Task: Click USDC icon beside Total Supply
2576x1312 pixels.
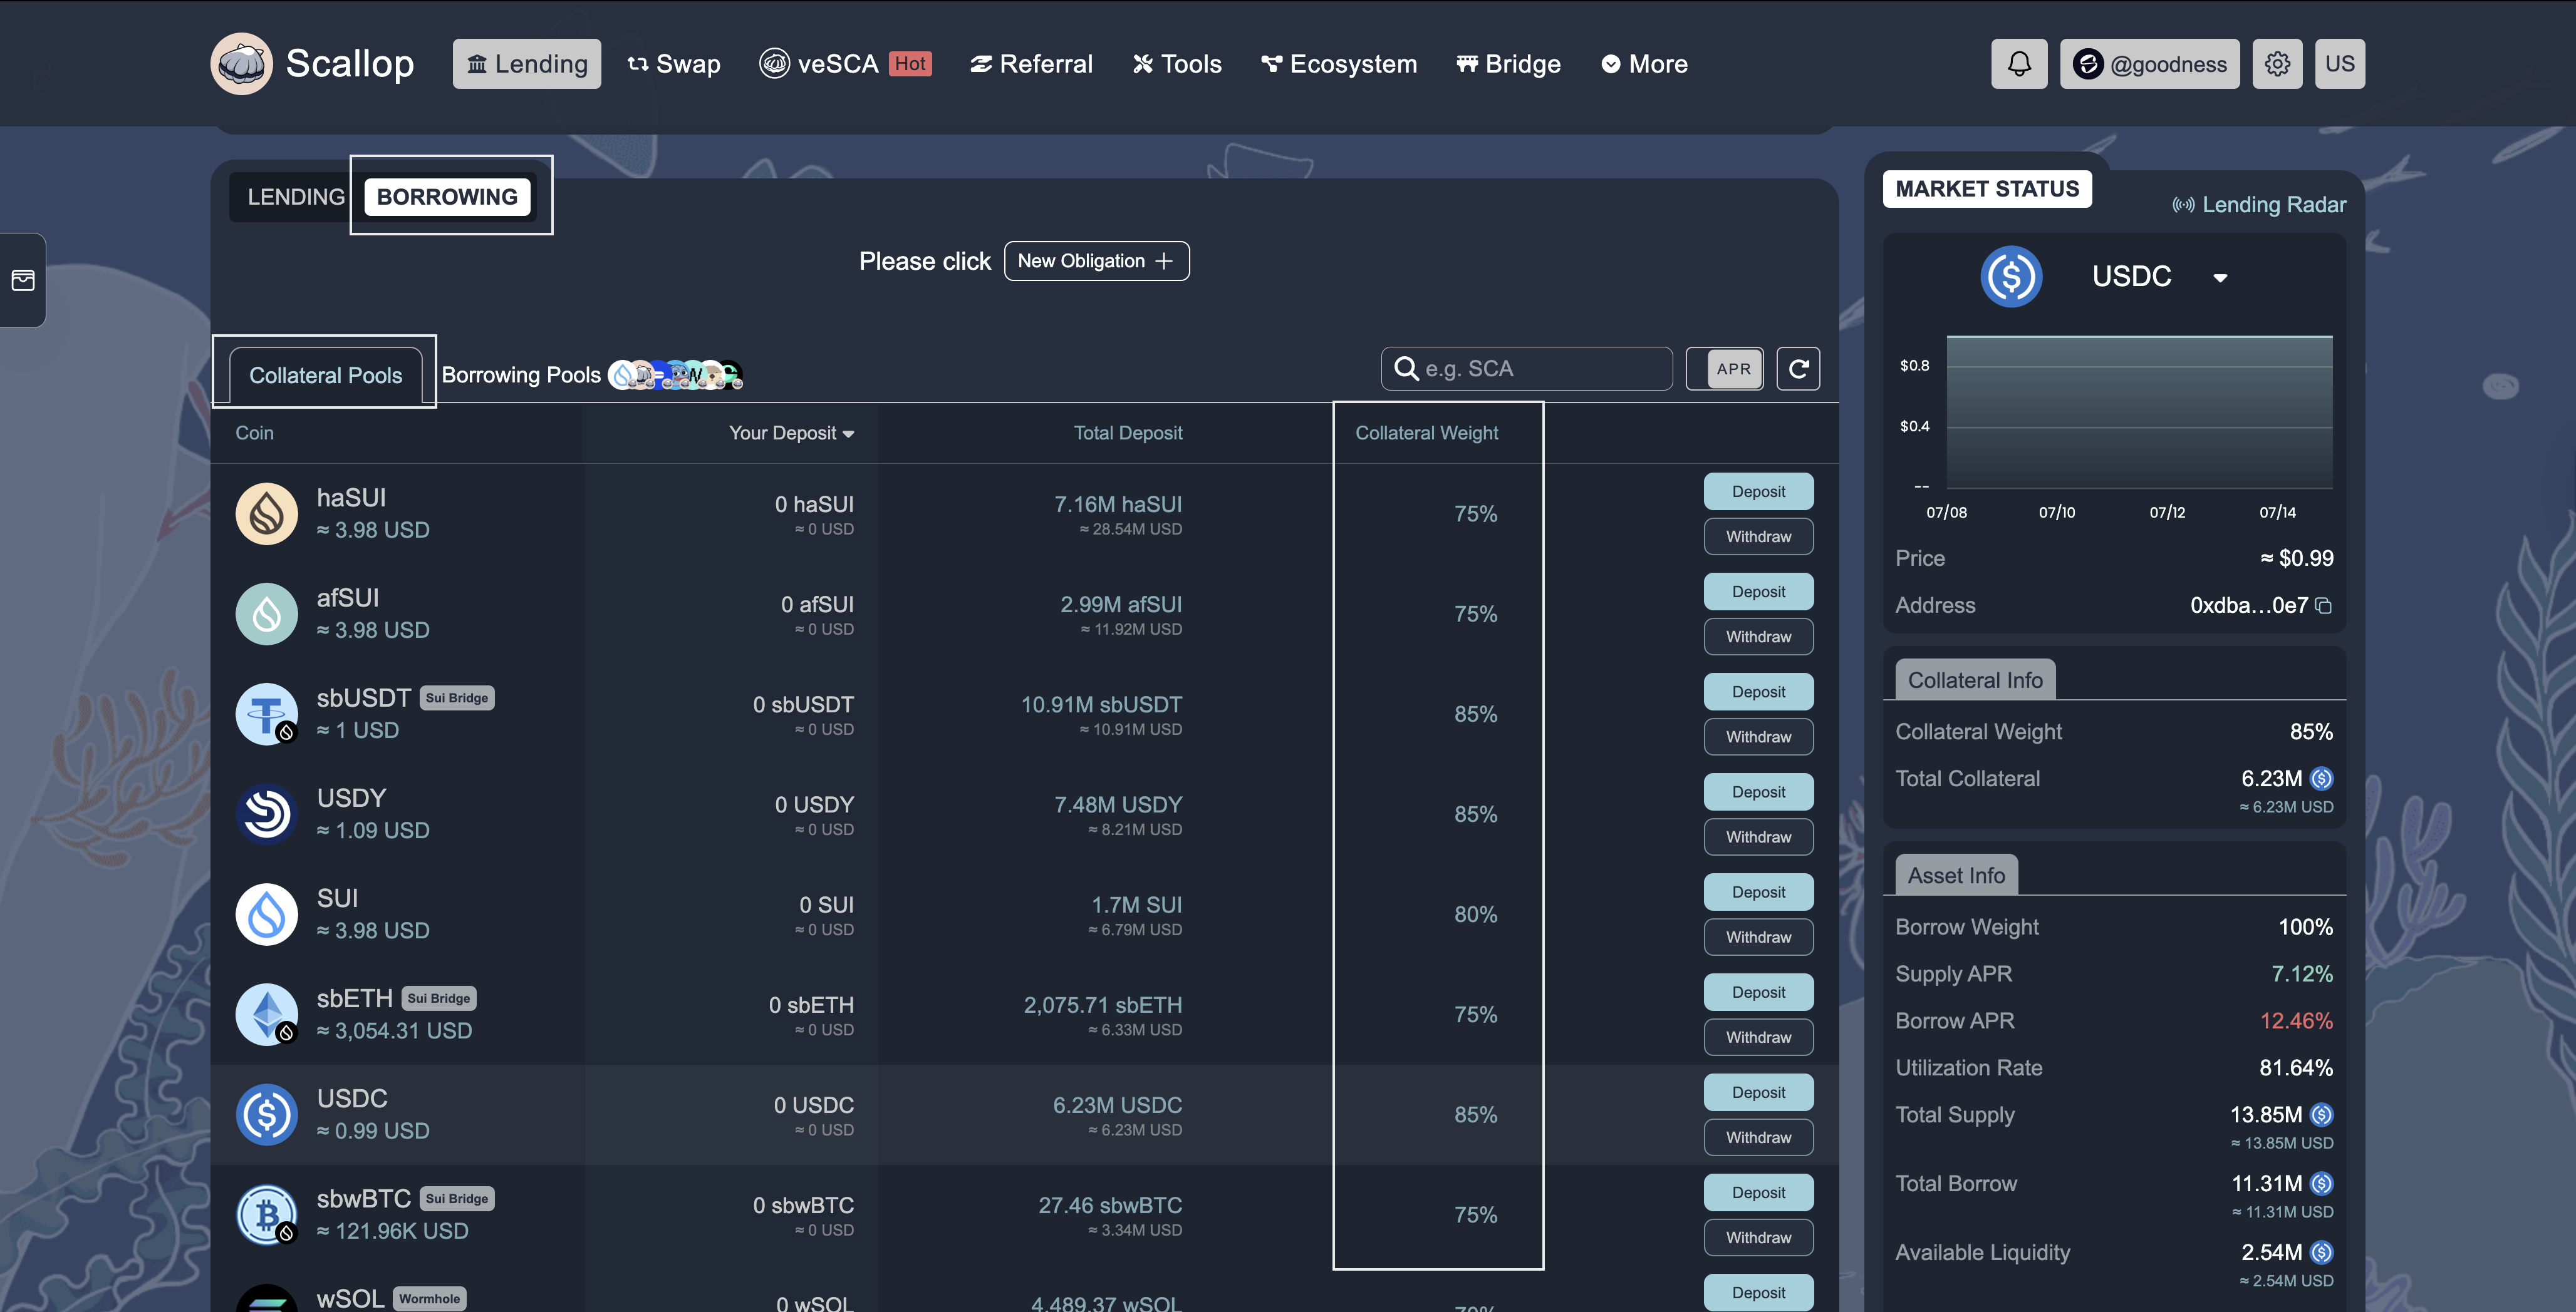Action: [2322, 1114]
